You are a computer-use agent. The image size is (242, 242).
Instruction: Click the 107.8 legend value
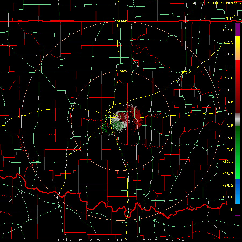click(x=228, y=30)
